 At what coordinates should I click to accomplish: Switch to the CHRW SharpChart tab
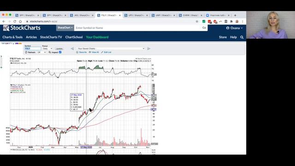pos(190,15)
